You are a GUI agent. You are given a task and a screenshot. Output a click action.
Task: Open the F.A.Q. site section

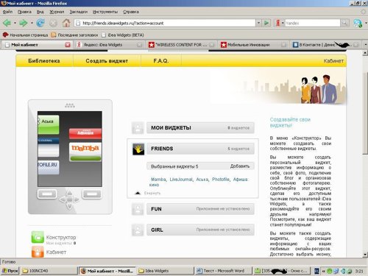pos(161,61)
